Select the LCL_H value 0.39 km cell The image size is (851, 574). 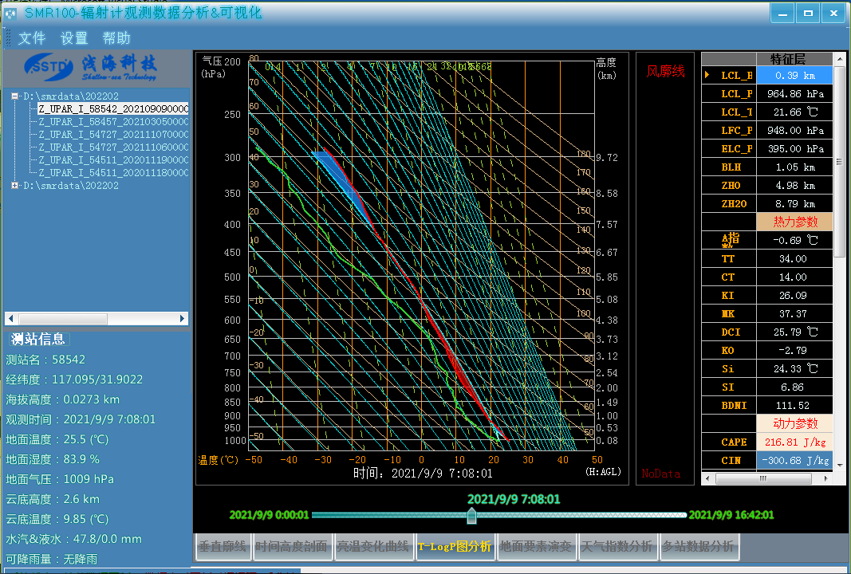tap(794, 76)
